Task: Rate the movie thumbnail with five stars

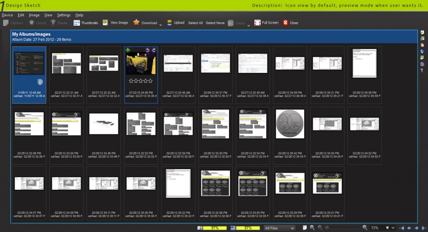Action: (150, 81)
